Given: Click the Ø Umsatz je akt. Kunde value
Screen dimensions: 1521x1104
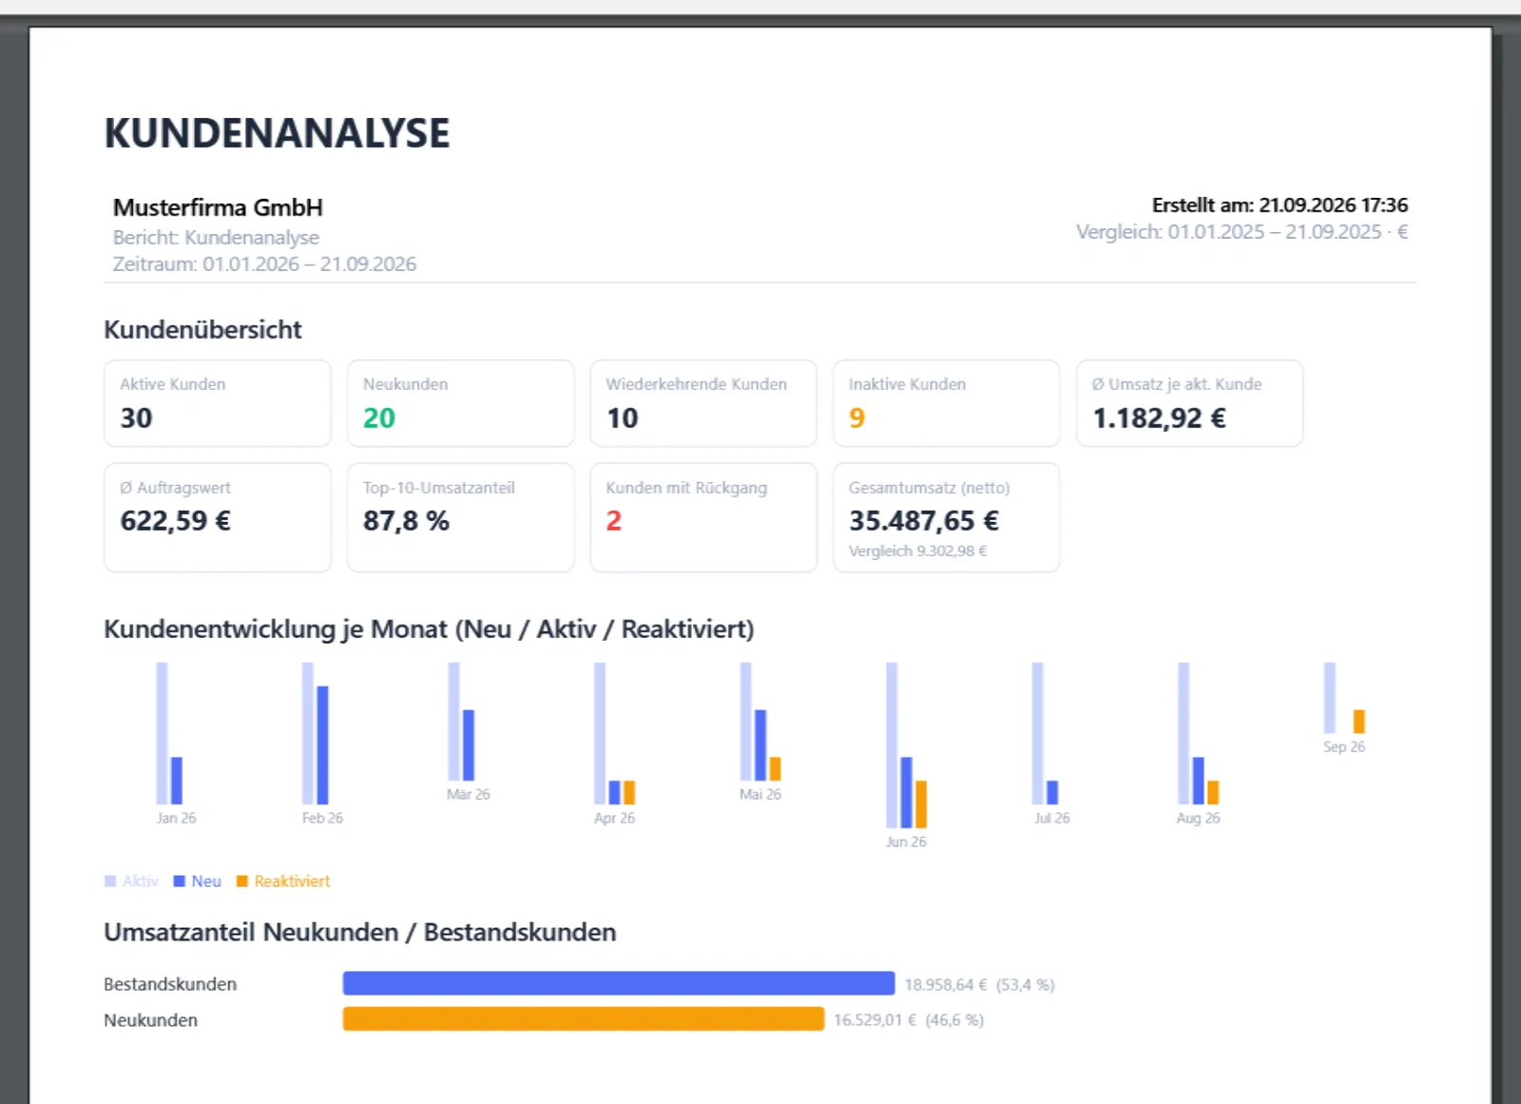Looking at the screenshot, I should [1159, 418].
